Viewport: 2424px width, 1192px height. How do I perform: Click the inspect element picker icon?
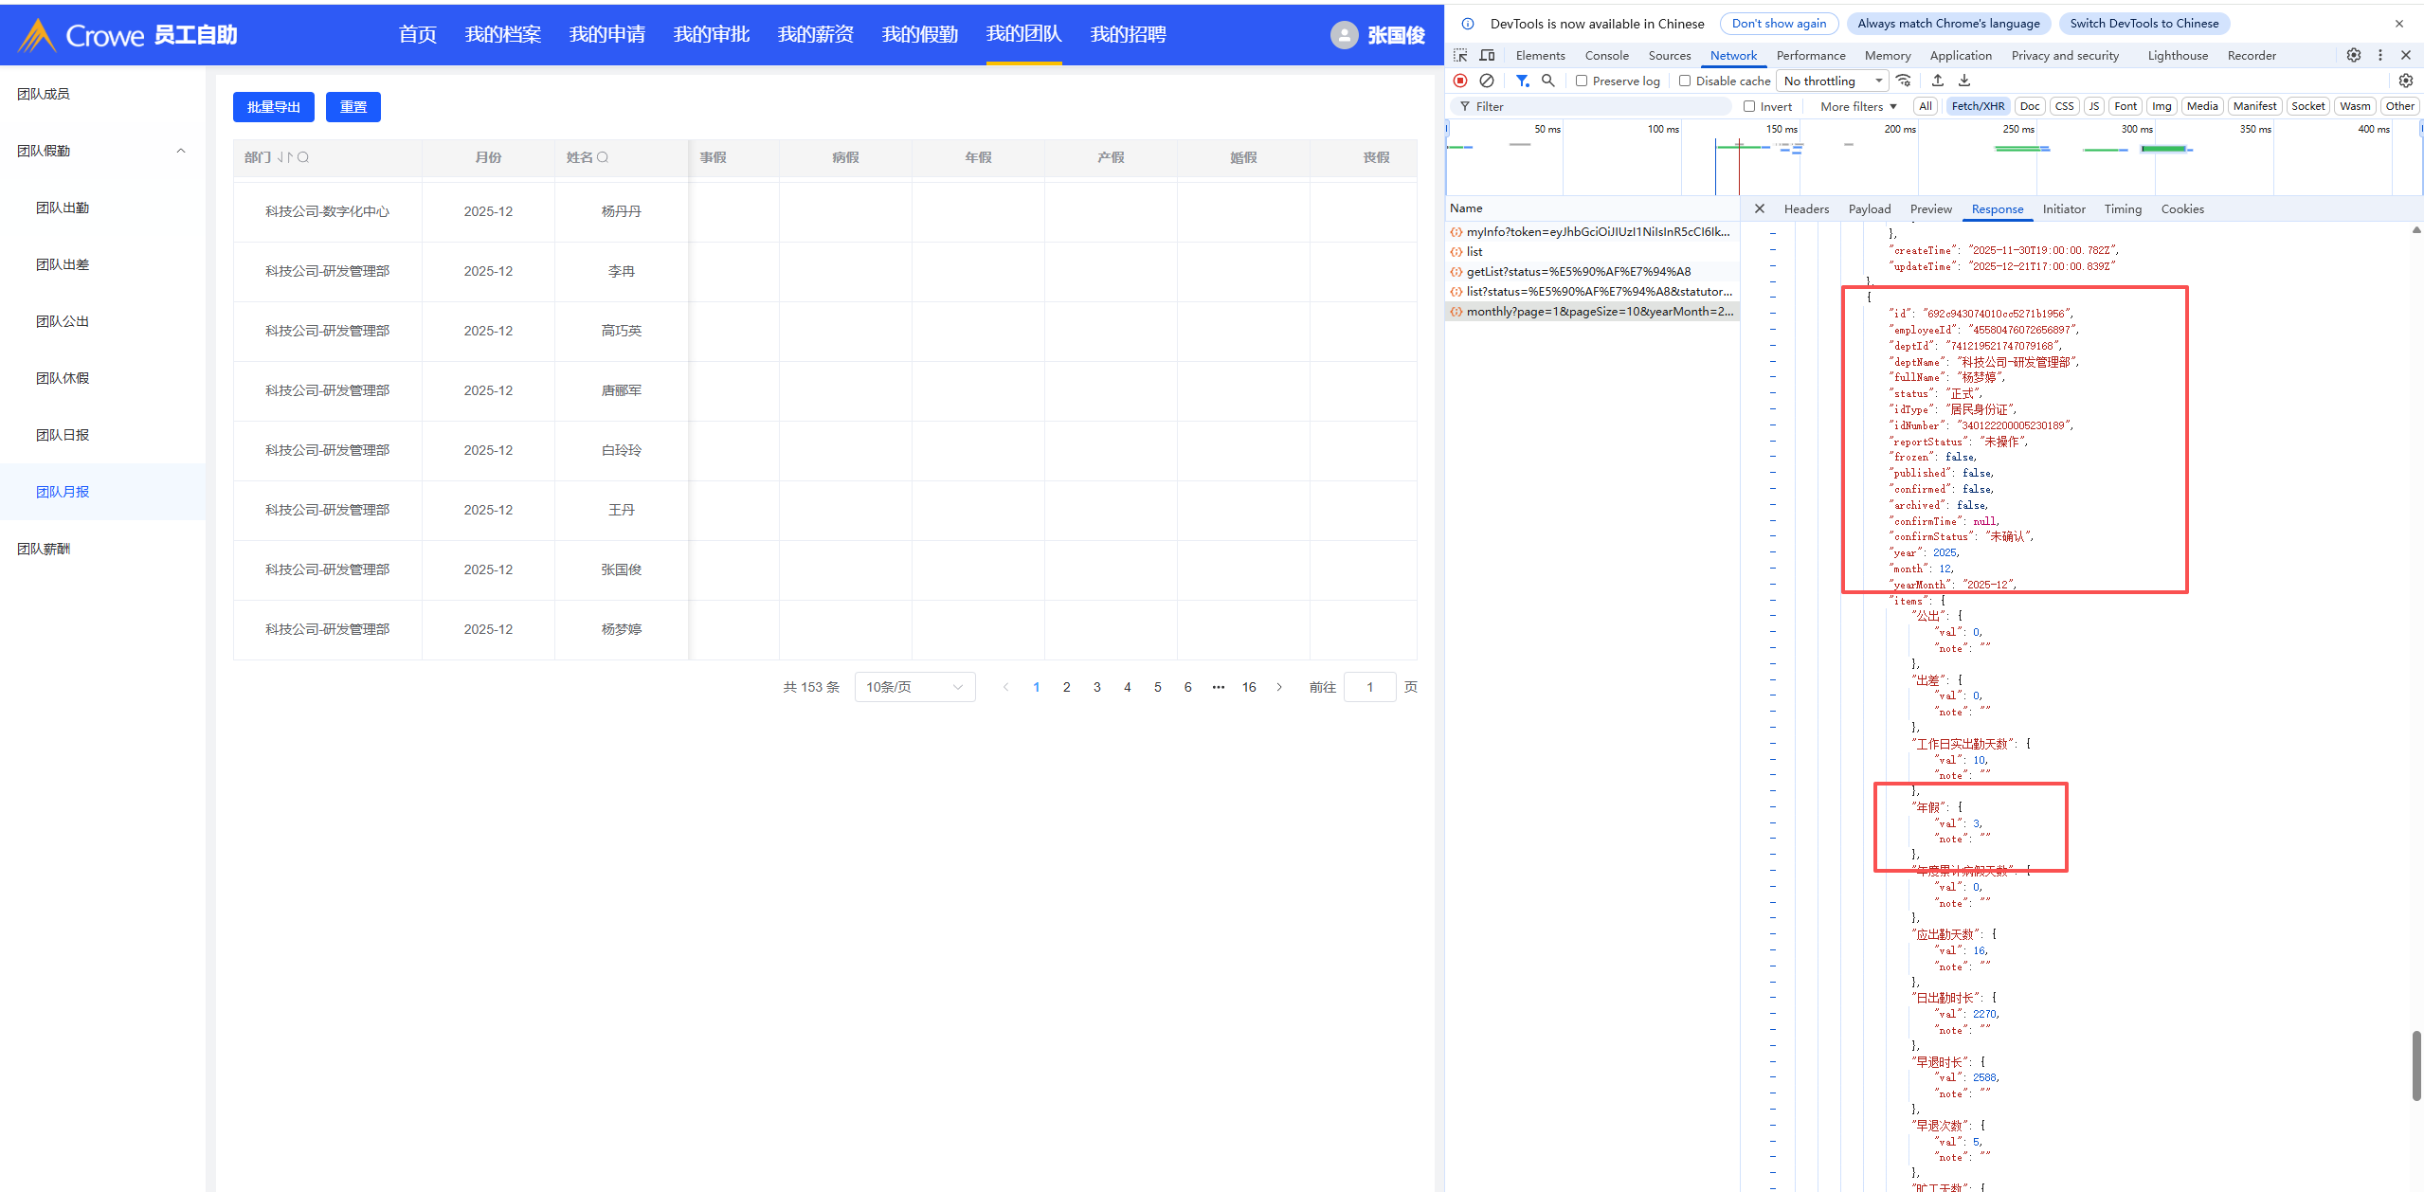1460,55
